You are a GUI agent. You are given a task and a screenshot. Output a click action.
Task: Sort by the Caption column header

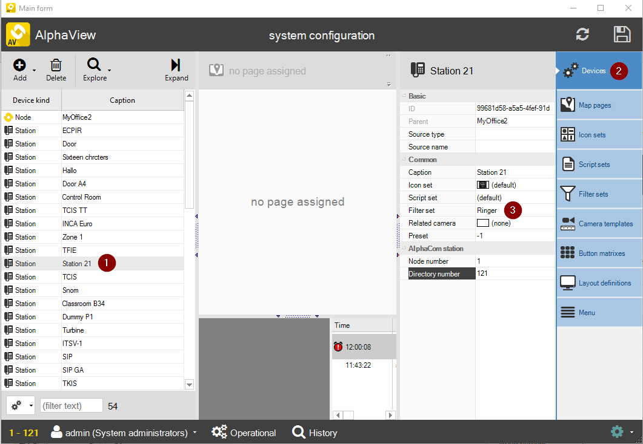(x=122, y=100)
